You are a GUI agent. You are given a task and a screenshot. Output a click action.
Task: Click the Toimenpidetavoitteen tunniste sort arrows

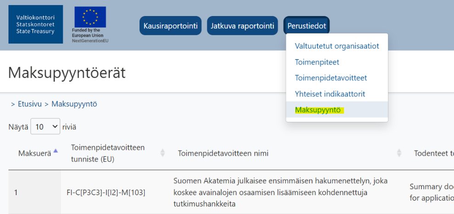pos(162,153)
